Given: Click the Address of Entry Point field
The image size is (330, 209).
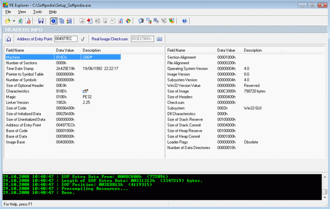Looking at the screenshot, I should [66, 39].
